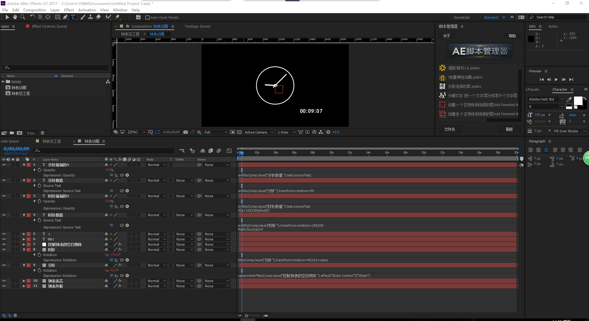Select the Eraser tool

pyautogui.click(x=98, y=17)
